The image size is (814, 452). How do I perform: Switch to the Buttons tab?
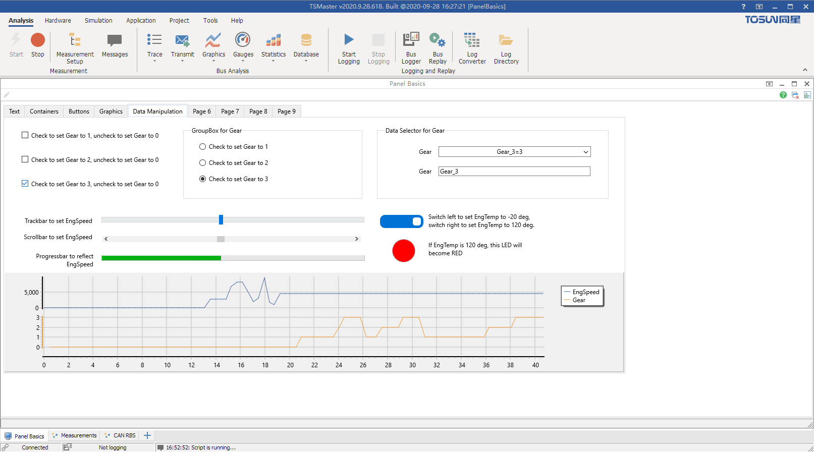pos(79,111)
